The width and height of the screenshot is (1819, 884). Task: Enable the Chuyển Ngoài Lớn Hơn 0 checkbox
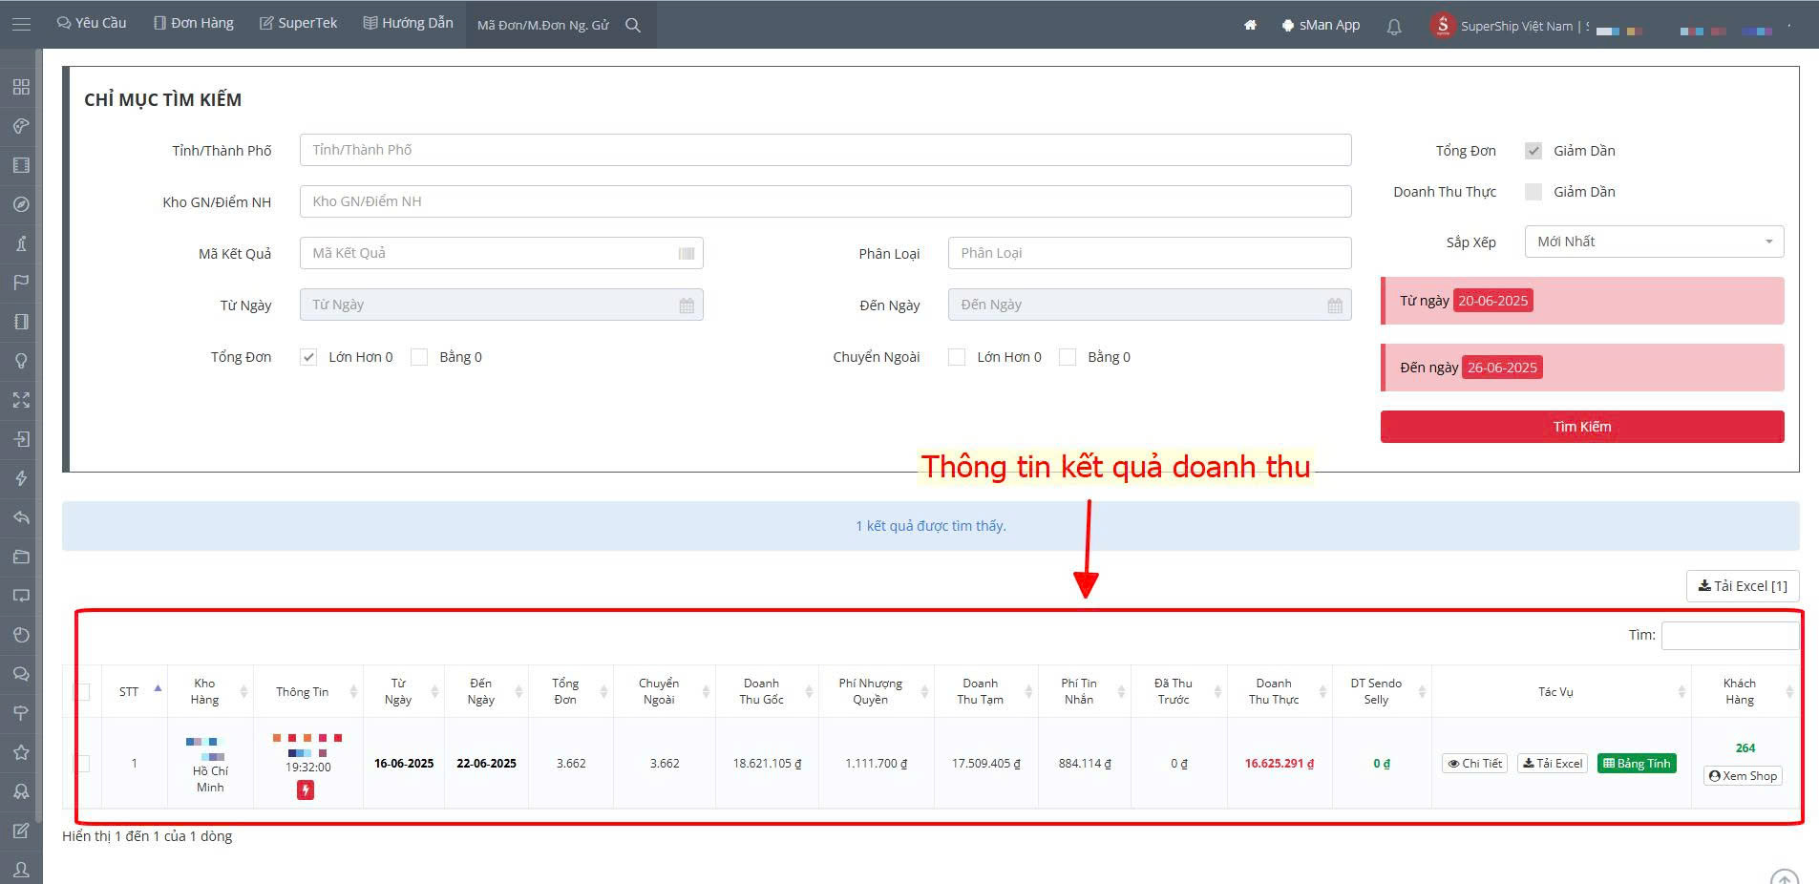point(957,357)
